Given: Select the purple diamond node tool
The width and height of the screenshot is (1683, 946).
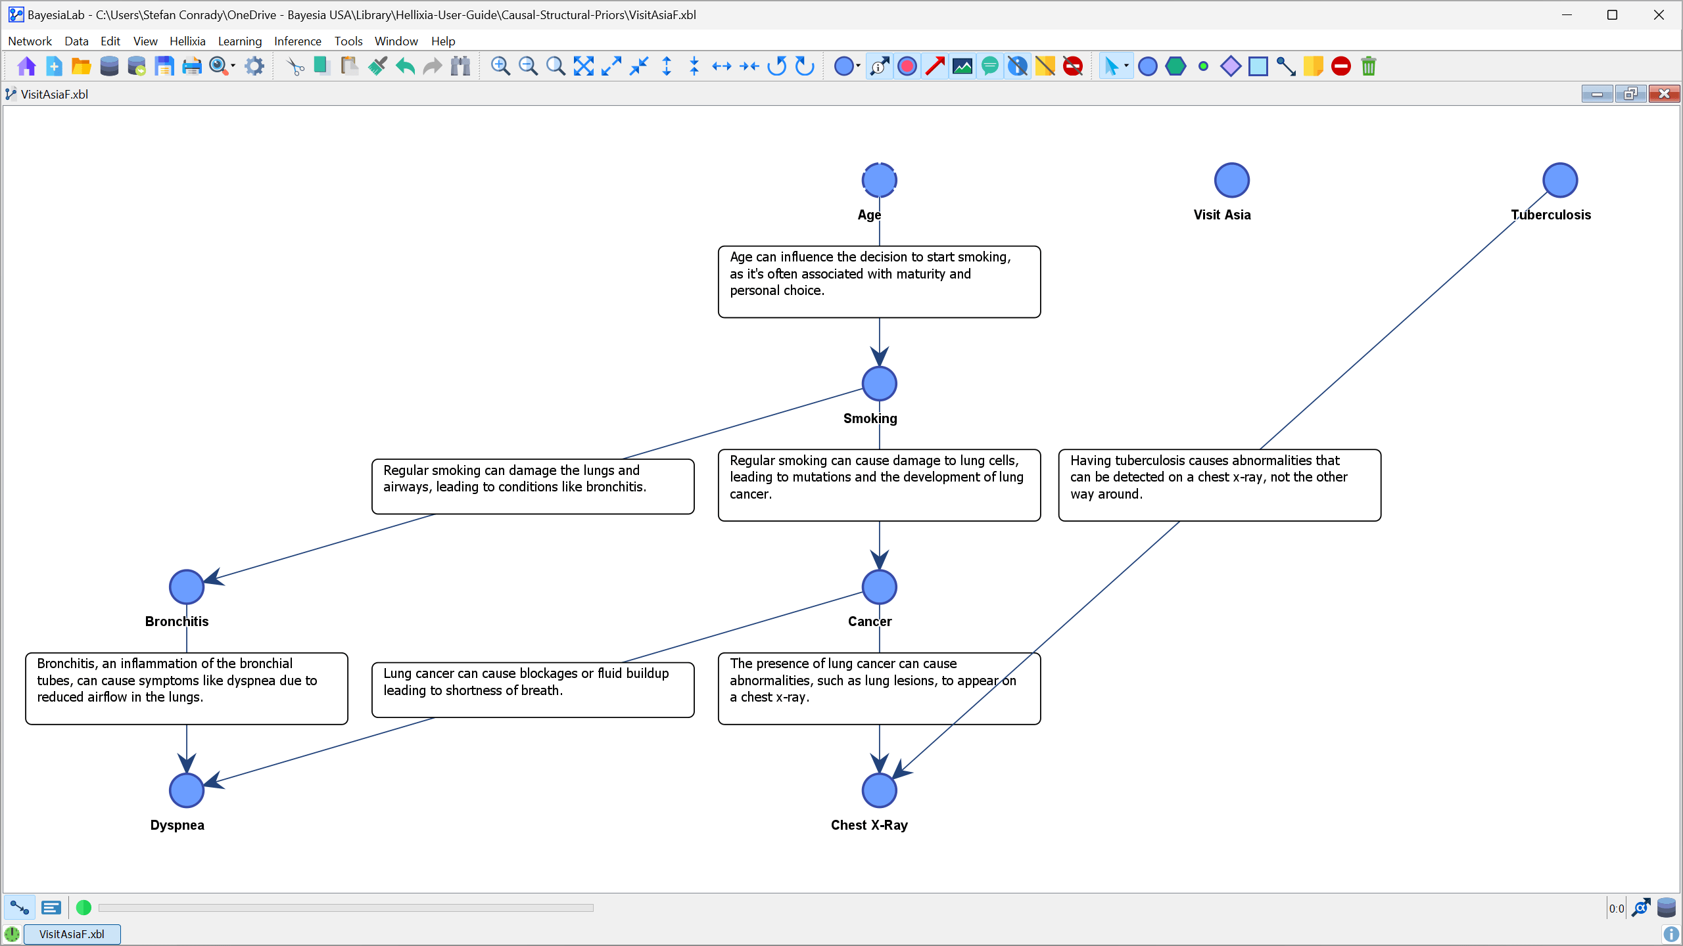Looking at the screenshot, I should point(1230,66).
